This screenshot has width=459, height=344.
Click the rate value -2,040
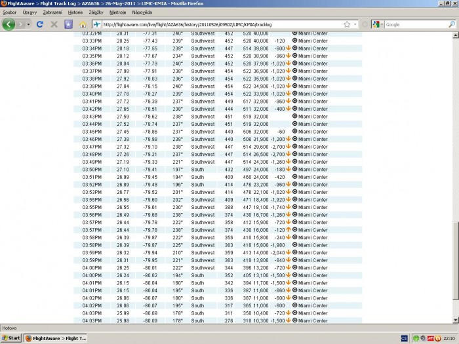coord(277,253)
